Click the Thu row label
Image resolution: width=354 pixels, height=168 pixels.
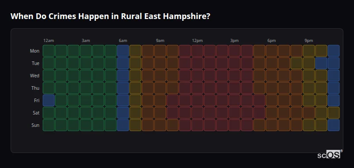coord(35,88)
